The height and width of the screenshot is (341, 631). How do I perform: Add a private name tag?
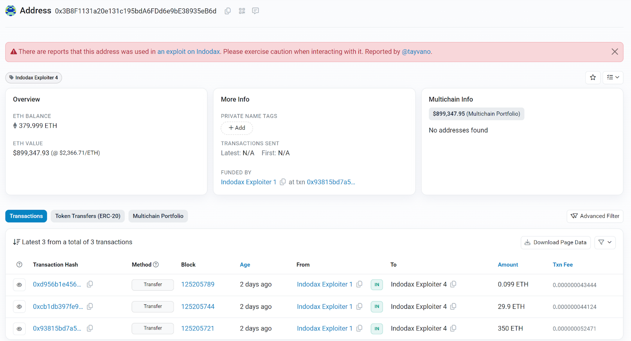[x=237, y=128]
